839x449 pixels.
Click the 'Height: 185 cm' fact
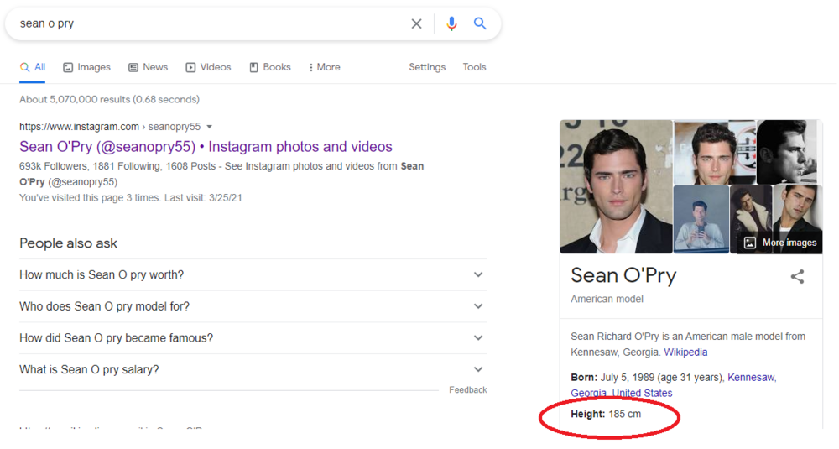(606, 415)
